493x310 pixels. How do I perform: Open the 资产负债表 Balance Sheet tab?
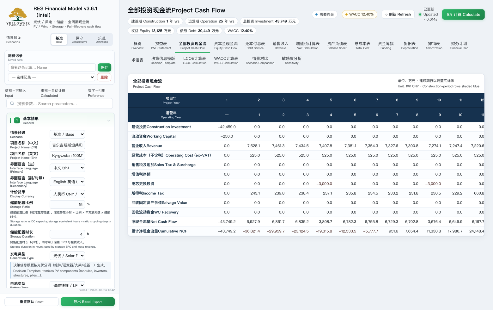337,46
